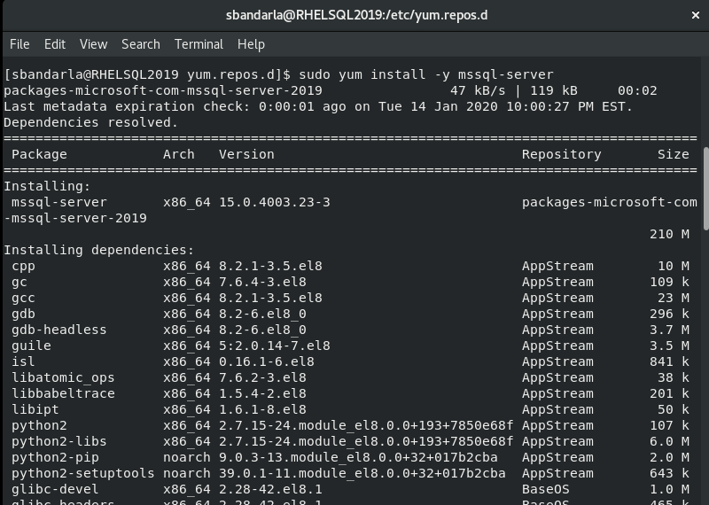Image resolution: width=709 pixels, height=505 pixels.
Task: Click the 'Package' column header text
Action: [x=39, y=154]
